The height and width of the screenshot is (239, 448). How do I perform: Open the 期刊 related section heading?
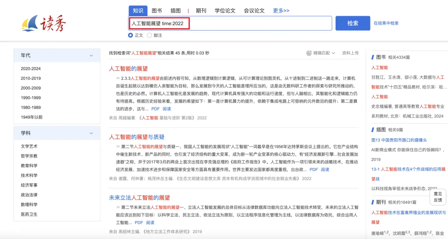381,202
